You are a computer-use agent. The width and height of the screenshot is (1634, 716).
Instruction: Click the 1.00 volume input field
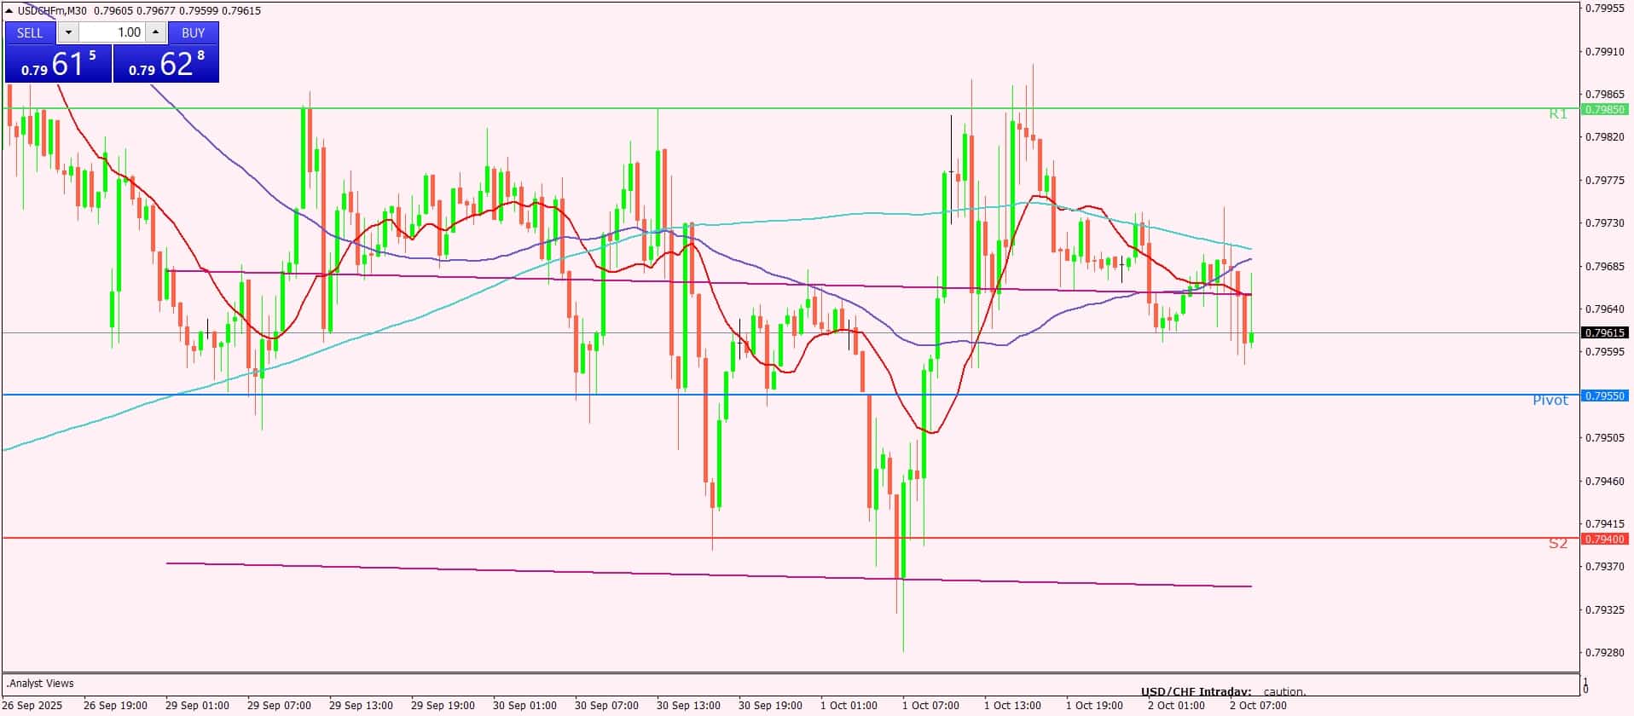[113, 32]
